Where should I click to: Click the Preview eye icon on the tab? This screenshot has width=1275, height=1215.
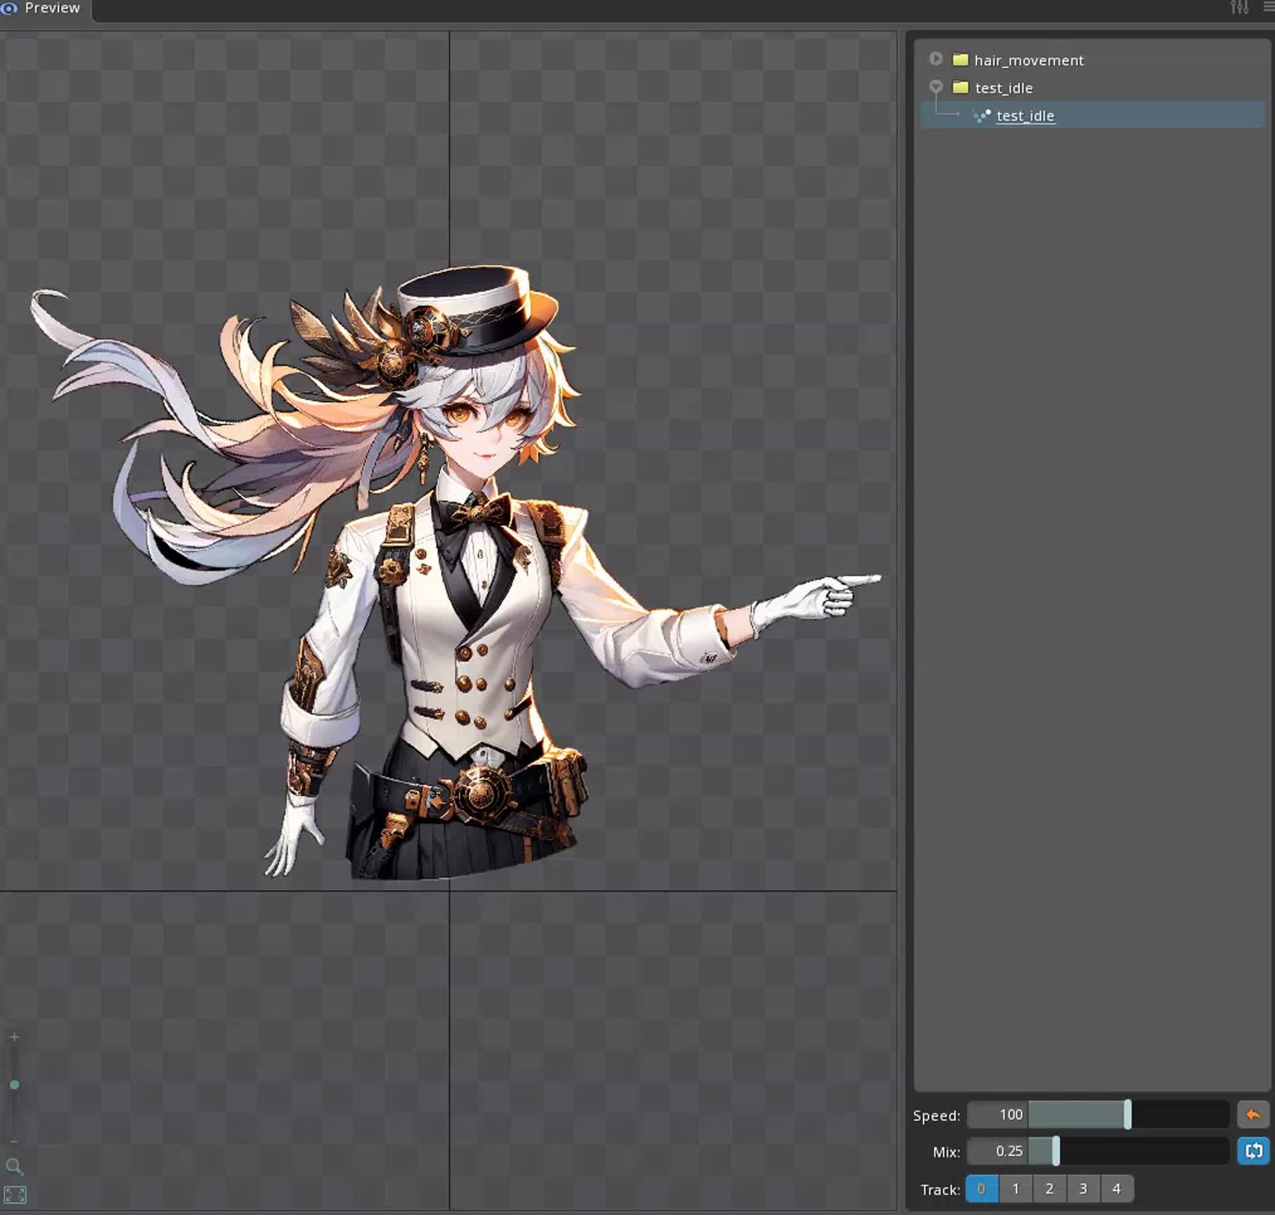coord(9,8)
